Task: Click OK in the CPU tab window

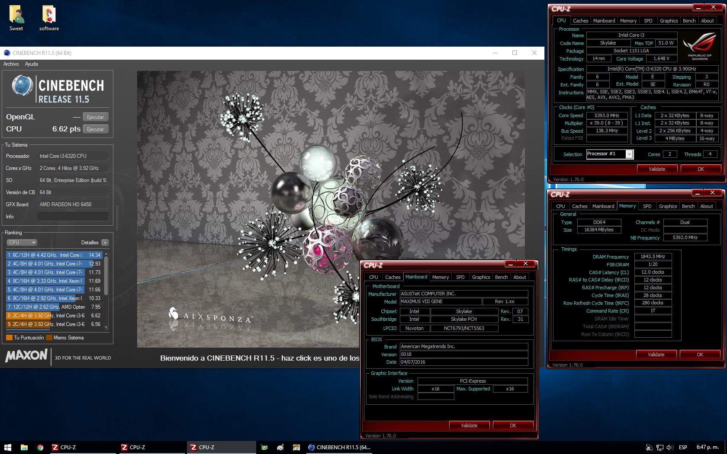Action: 701,169
